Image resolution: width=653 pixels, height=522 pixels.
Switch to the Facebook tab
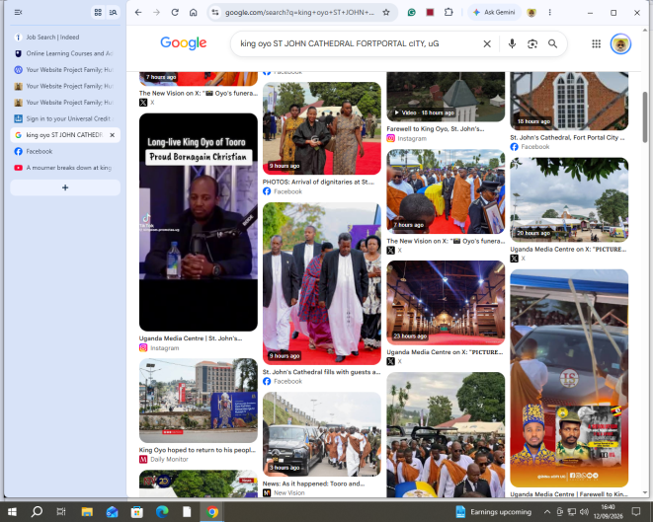[65, 151]
